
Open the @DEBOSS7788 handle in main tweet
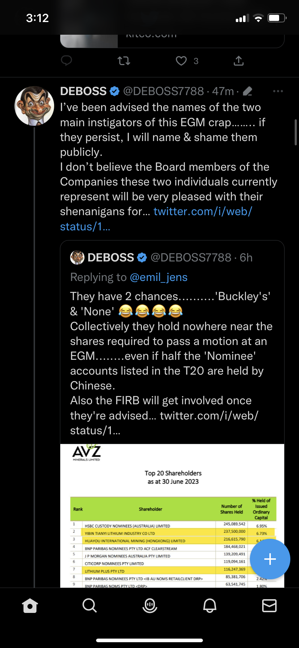(x=164, y=91)
